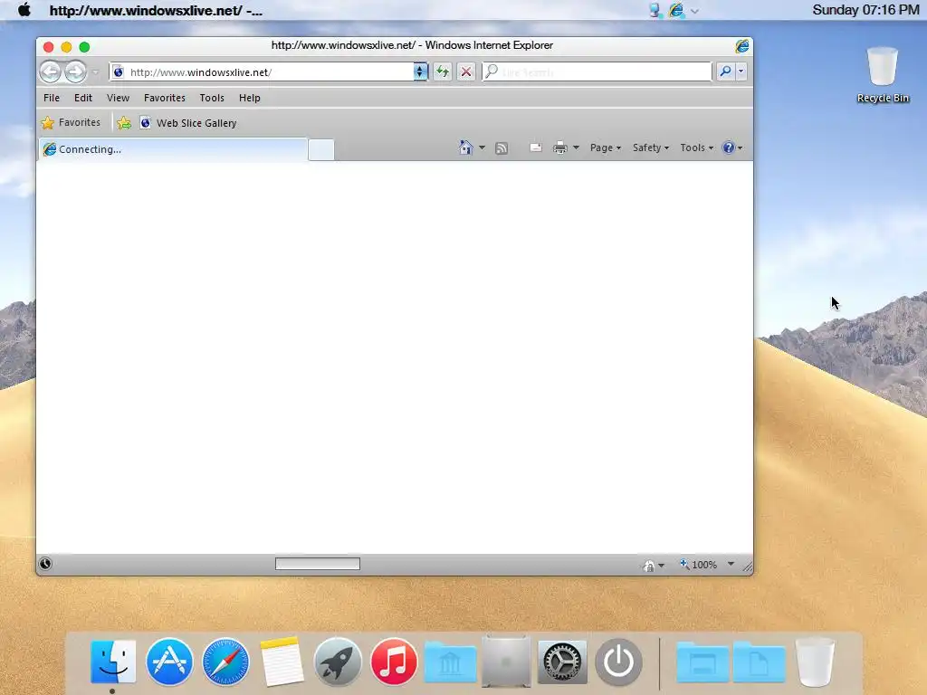Viewport: 927px width, 695px height.
Task: Click the Home page icon
Action: click(466, 148)
